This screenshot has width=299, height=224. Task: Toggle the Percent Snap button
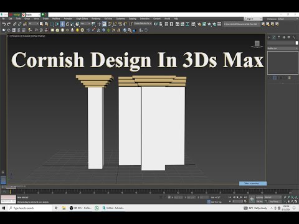tap(120, 24)
